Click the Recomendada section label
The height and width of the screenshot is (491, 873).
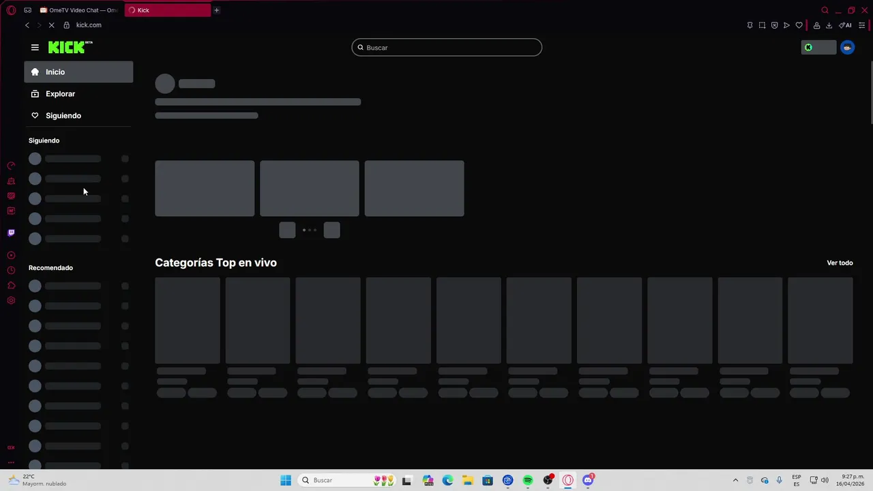50,267
